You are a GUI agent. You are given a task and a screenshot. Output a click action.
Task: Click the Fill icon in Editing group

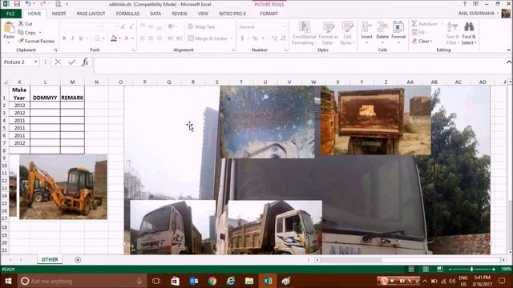coord(414,32)
